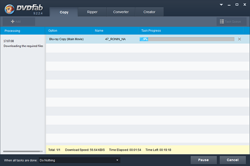Click the 17:07:08 log timestamp
250x166 pixels.
(x=8, y=41)
